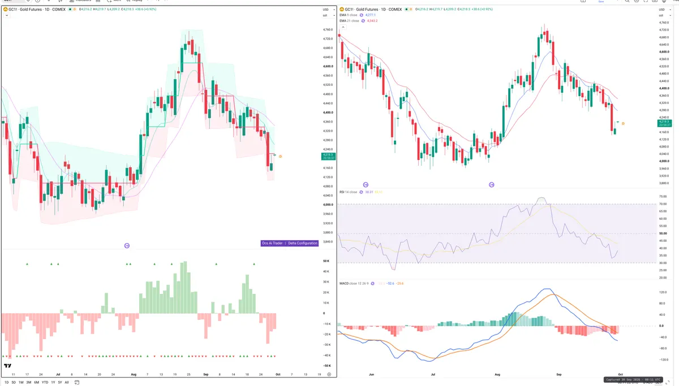
Task: Select the 1Y date range
Action: [x=53, y=383]
